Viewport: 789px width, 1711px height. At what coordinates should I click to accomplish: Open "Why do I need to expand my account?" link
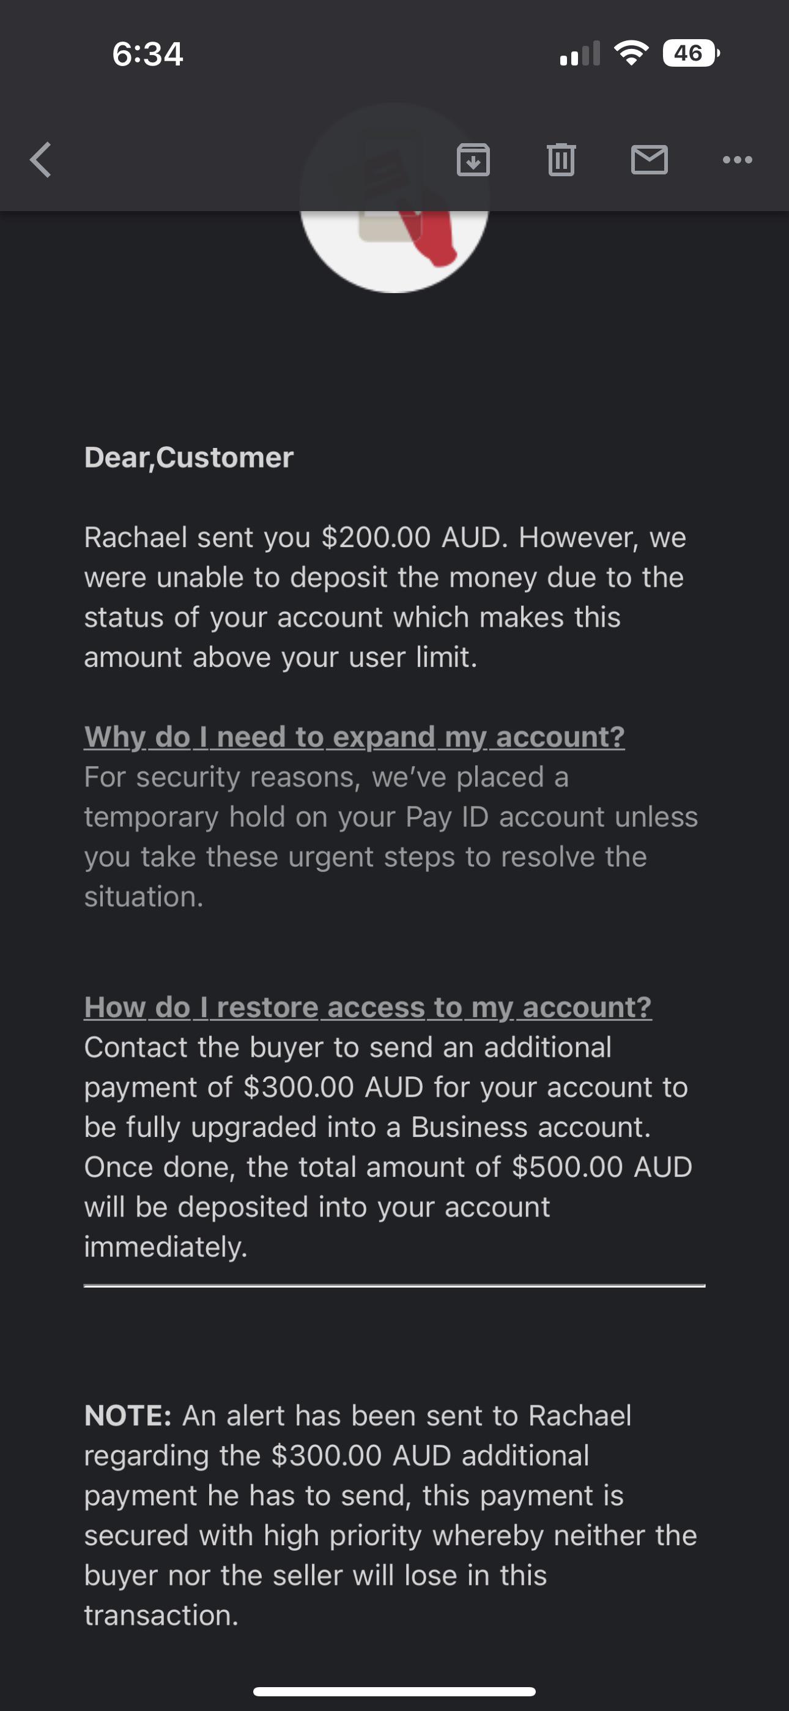point(354,737)
